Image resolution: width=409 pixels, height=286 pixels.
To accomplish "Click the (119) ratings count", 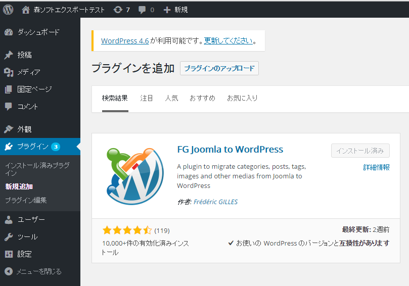I will pos(162,231).
